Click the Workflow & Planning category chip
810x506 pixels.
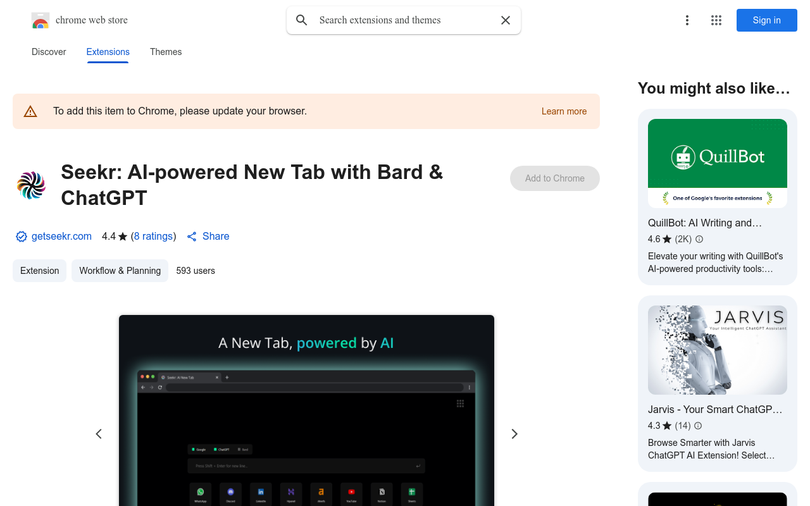[x=120, y=271]
